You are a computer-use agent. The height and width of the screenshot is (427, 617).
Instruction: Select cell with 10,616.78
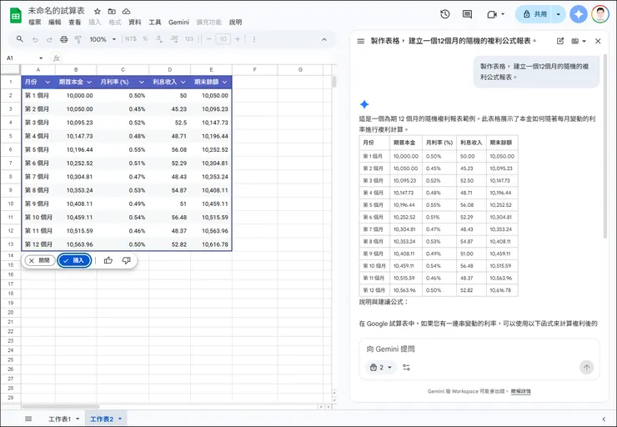point(211,244)
